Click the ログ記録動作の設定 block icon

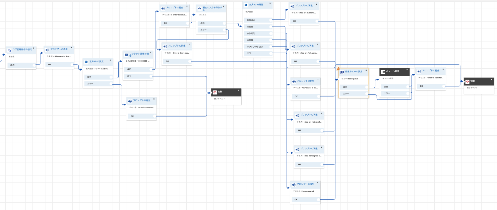coord(9,50)
